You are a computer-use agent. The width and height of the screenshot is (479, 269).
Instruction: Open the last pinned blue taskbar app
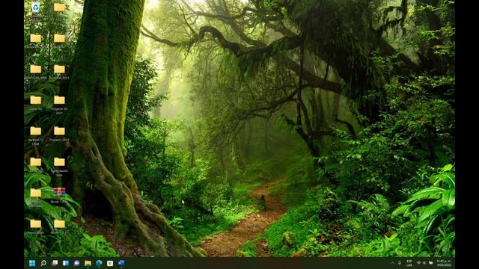tap(121, 263)
